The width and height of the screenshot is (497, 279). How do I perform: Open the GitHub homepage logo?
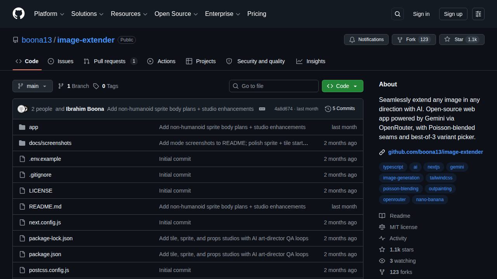tap(19, 14)
